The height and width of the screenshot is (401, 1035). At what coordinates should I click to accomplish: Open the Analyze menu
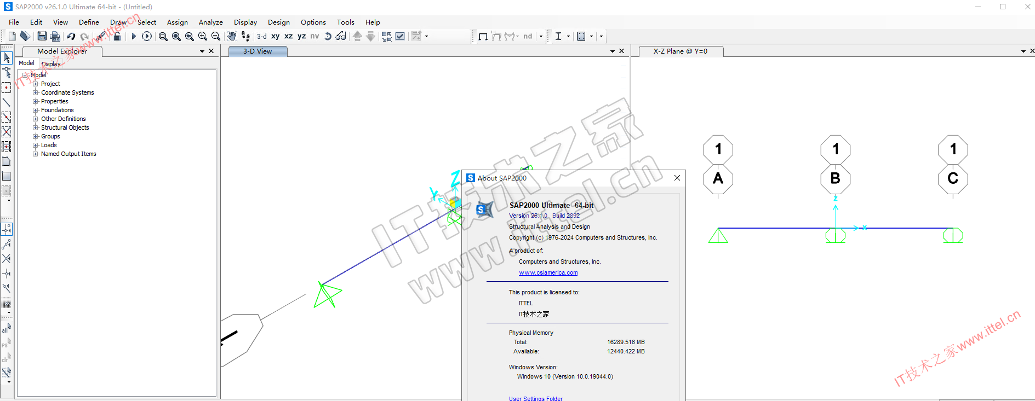[x=210, y=22]
